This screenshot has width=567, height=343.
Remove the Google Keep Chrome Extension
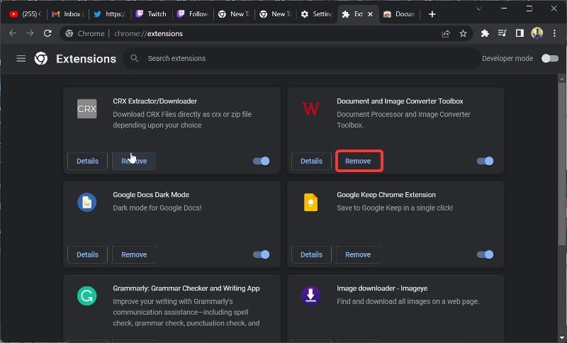click(x=358, y=254)
